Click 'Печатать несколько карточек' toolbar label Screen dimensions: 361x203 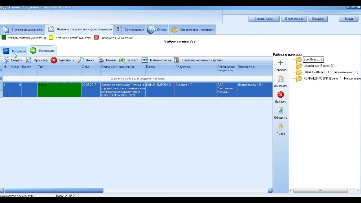pyautogui.click(x=202, y=60)
